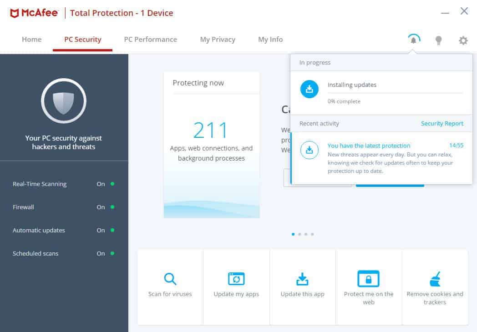The image size is (477, 332).
Task: Click the Automatic updates 'On' status text
Action: (x=101, y=230)
